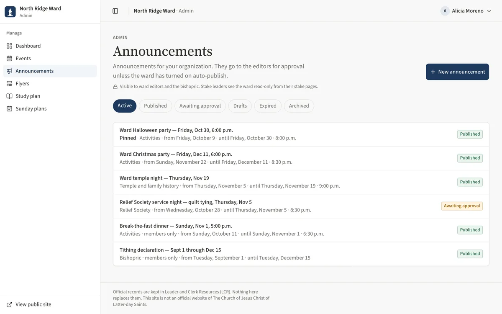Open Ward Christmas party announcement
502x314 pixels.
pyautogui.click(x=301, y=158)
